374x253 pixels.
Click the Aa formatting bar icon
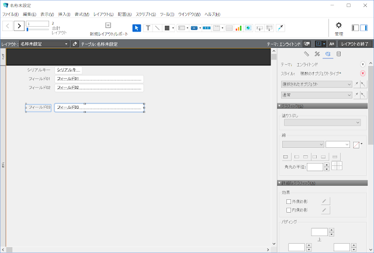(x=331, y=44)
